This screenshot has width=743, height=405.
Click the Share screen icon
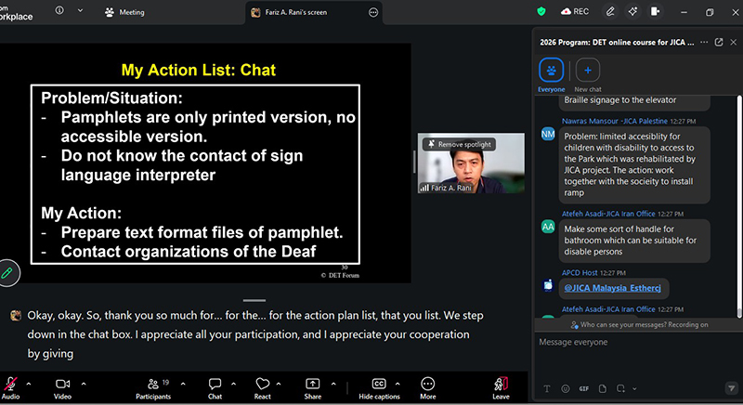tap(313, 384)
